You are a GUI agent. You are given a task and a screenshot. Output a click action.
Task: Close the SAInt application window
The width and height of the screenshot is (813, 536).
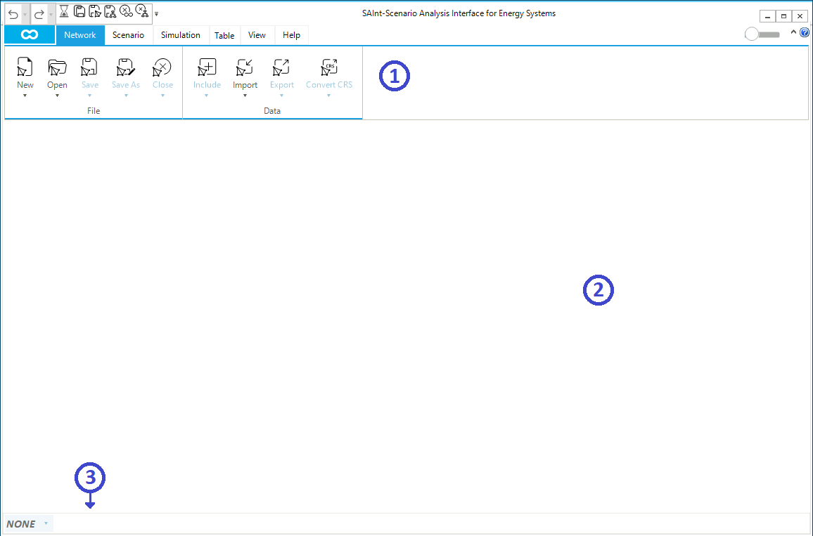tap(800, 17)
